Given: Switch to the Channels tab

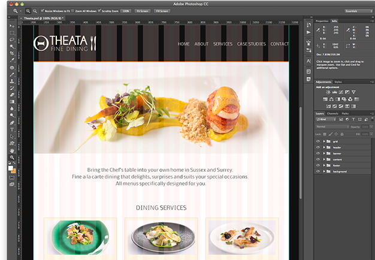Looking at the screenshot, I should [x=332, y=113].
